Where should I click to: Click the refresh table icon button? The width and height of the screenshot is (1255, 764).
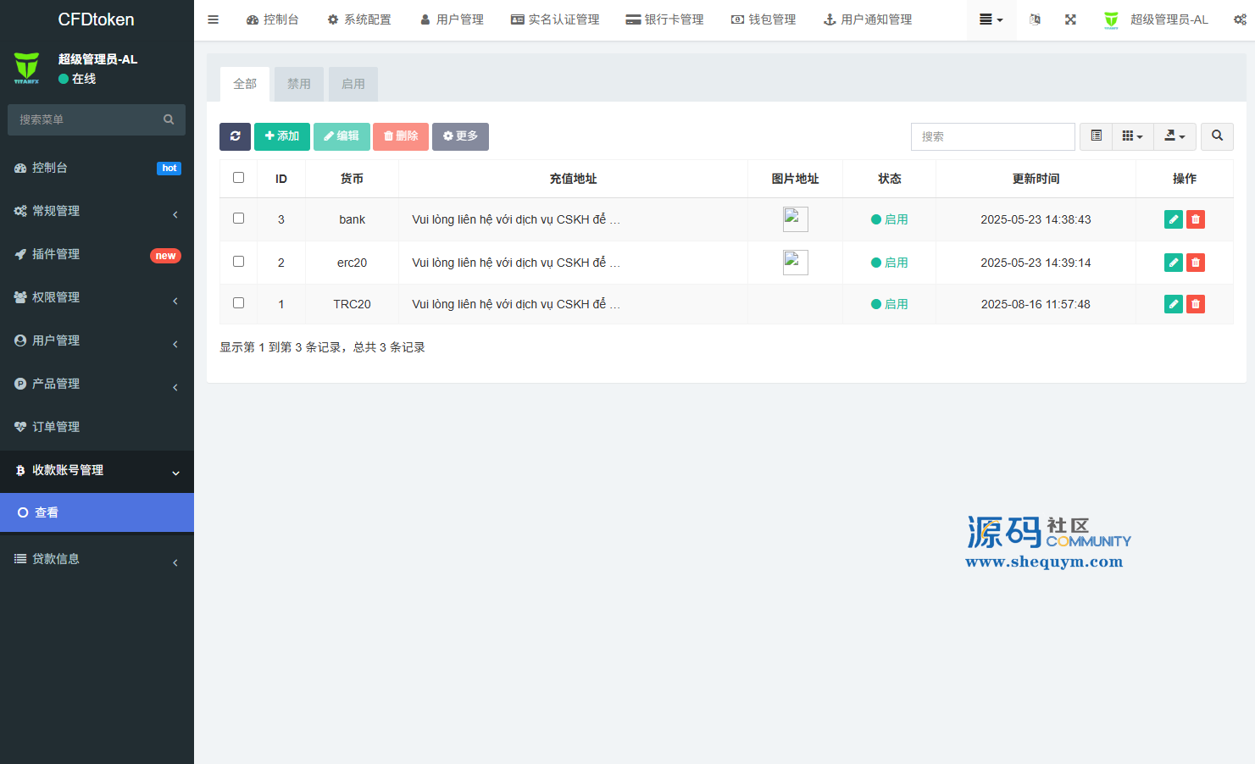pos(235,136)
